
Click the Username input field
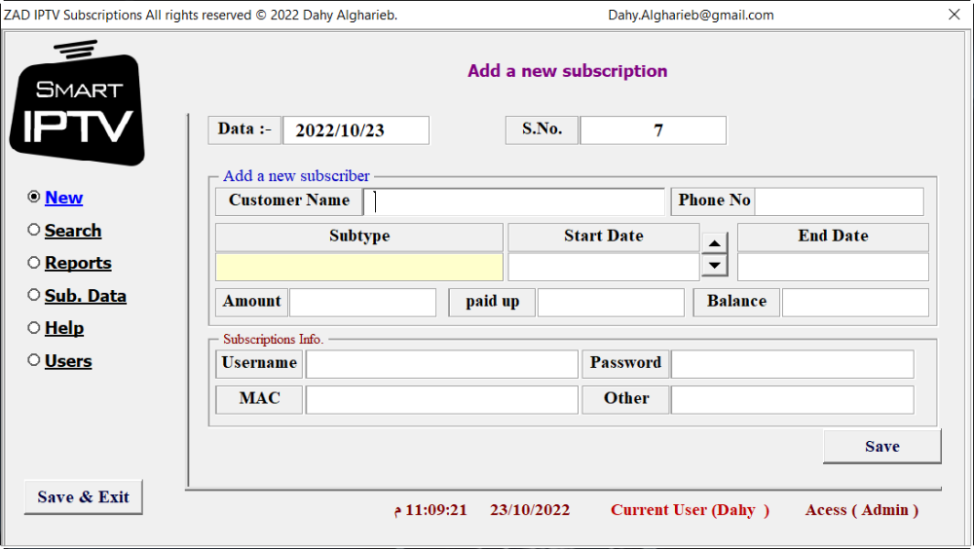pyautogui.click(x=441, y=364)
